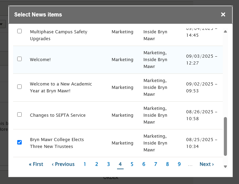Screen dimensions: 239x184
Task: Go to the Previous page
Action: point(63,164)
